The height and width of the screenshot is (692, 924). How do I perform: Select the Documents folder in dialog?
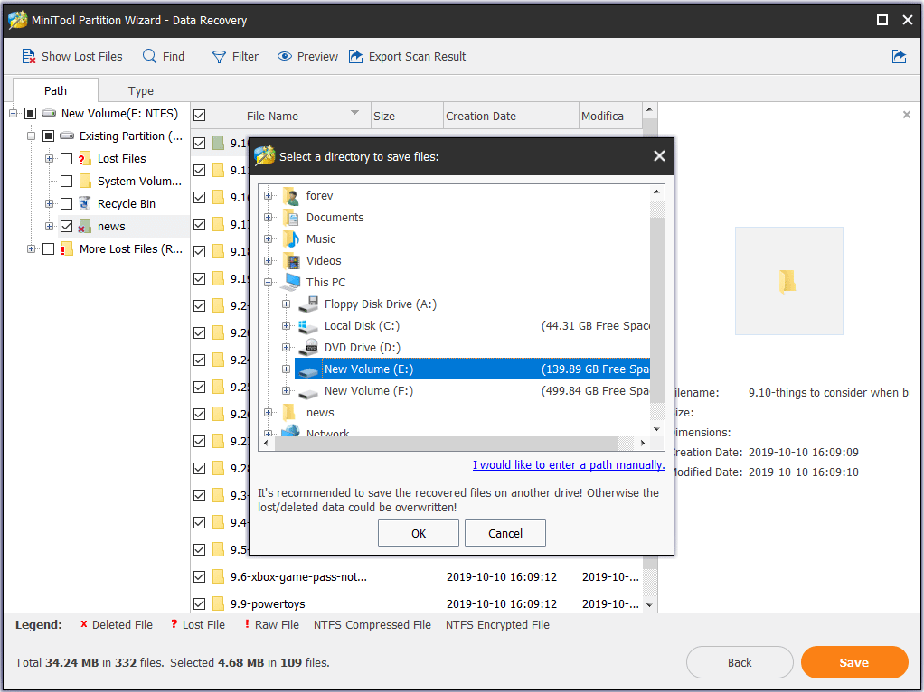(x=323, y=218)
